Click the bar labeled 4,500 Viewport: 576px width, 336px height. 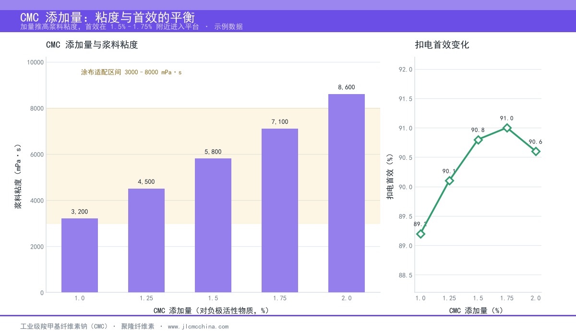[146, 240]
